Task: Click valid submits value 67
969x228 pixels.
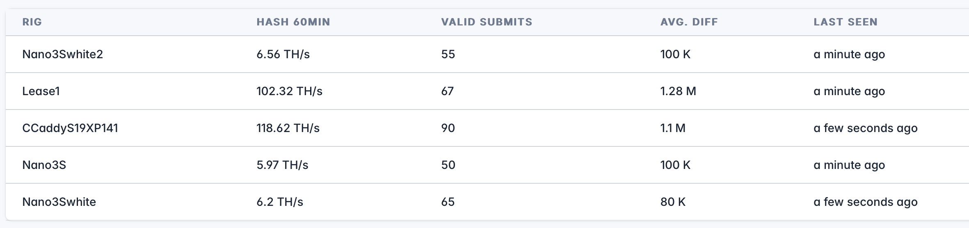Action: [447, 91]
